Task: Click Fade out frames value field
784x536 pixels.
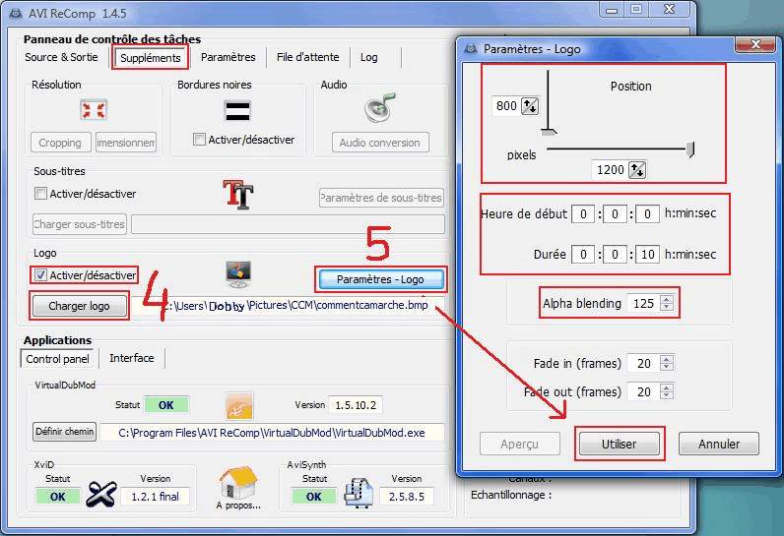Action: (x=643, y=391)
